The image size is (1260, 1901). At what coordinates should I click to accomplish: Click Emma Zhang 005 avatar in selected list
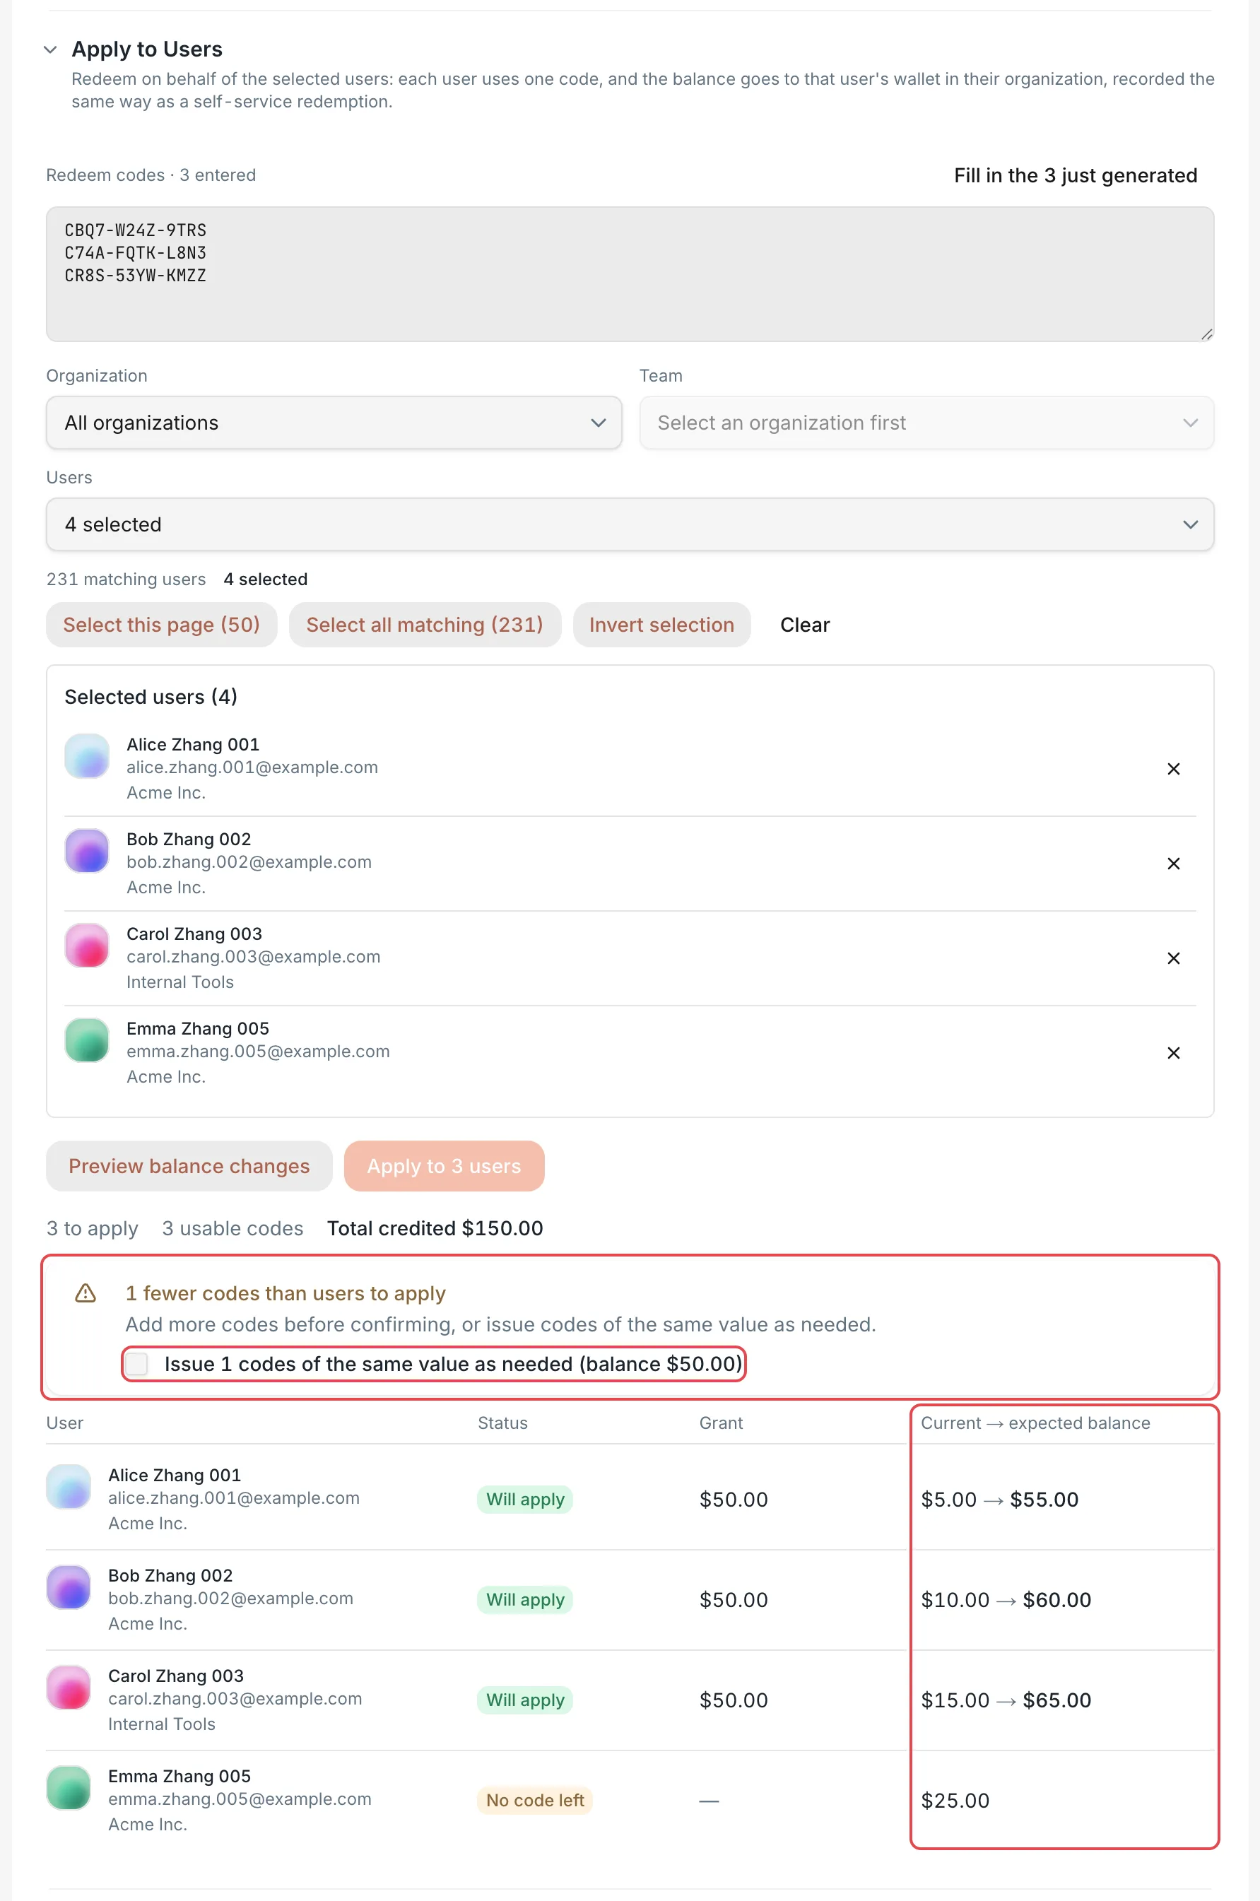(87, 1040)
